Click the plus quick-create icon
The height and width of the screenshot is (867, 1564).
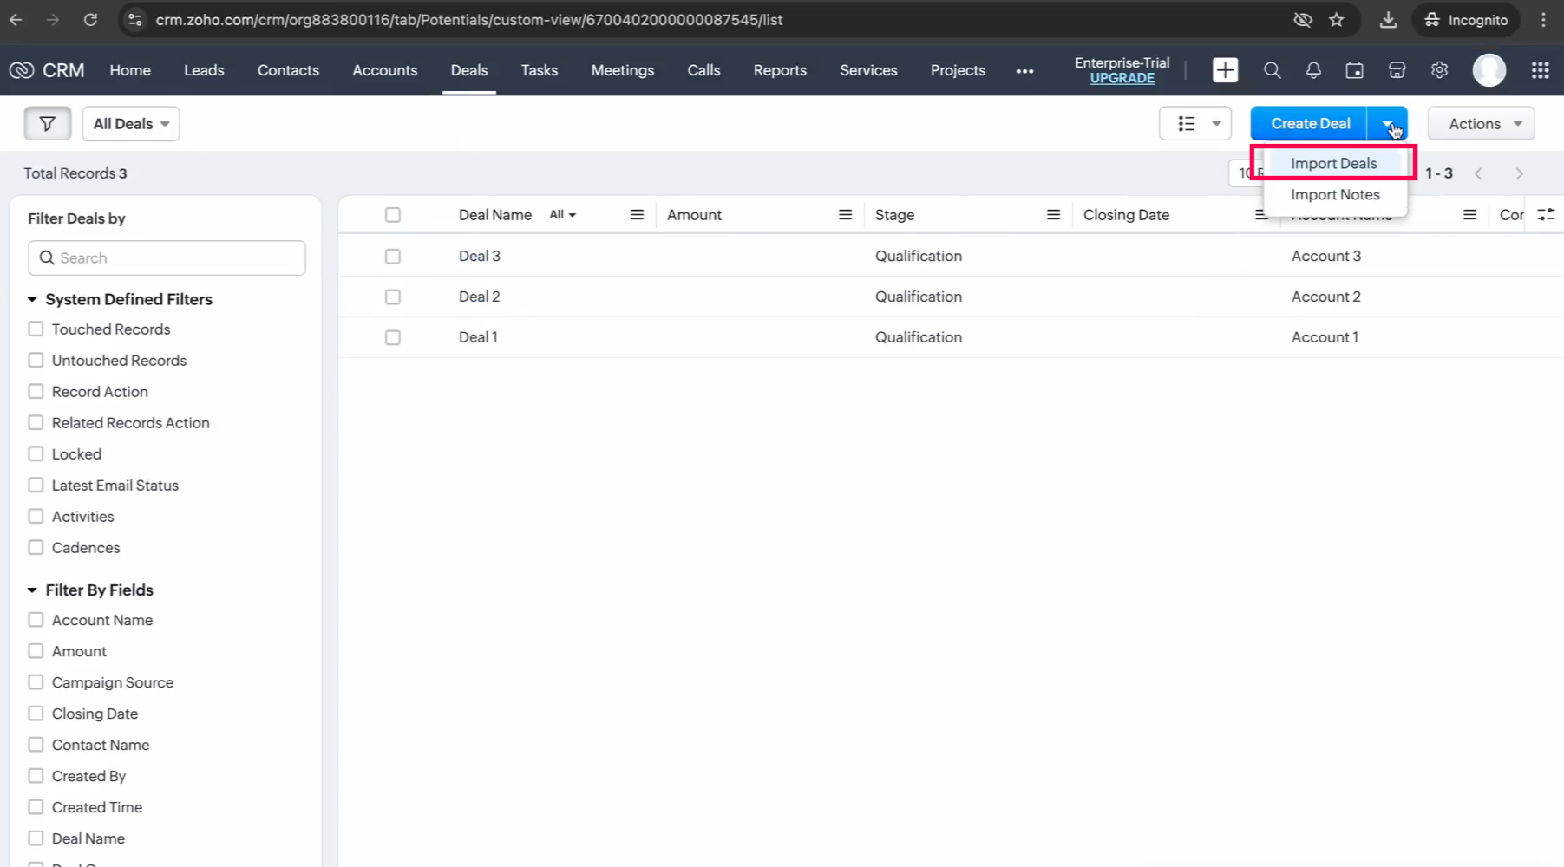tap(1225, 70)
